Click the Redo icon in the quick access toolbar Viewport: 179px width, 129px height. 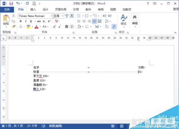pyautogui.click(x=27, y=3)
